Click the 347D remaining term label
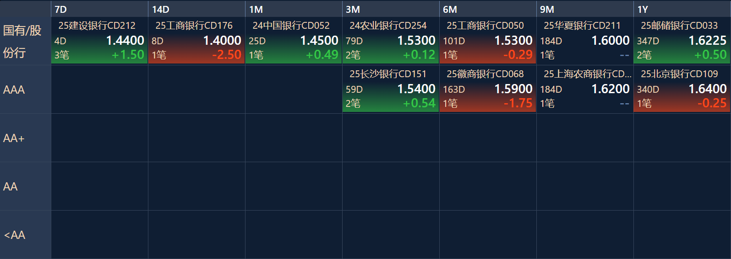Screen dimensions: 731x259 (648, 41)
